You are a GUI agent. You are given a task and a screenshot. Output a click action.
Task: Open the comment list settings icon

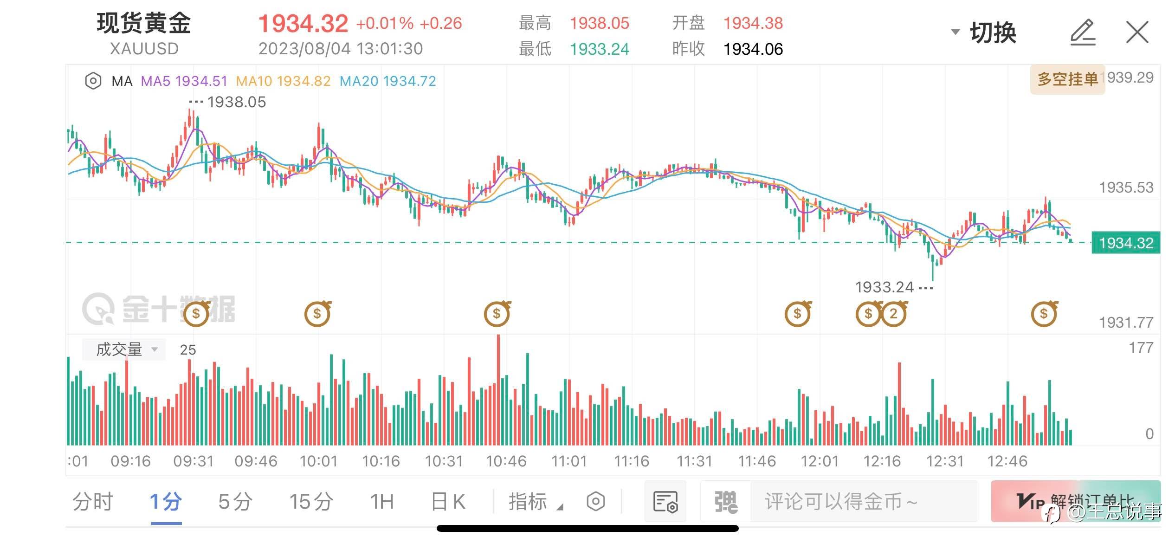[665, 502]
